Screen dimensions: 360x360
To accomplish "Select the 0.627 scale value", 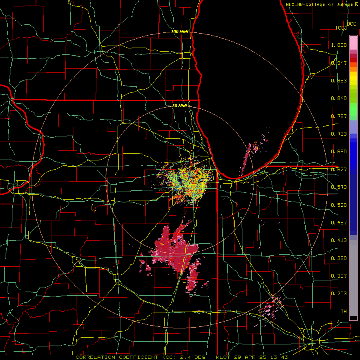I will pos(339,170).
